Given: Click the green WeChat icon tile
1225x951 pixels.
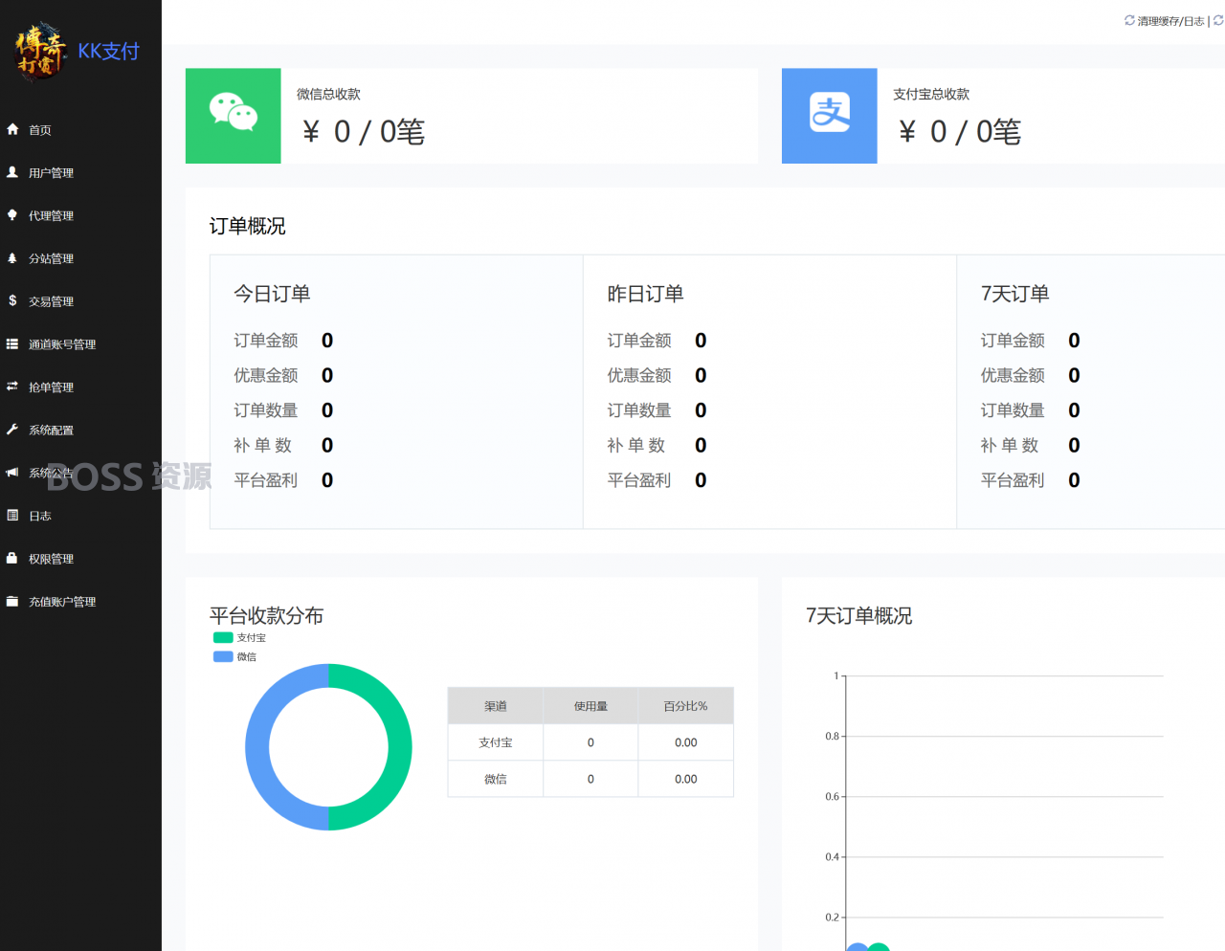Looking at the screenshot, I should (x=234, y=116).
